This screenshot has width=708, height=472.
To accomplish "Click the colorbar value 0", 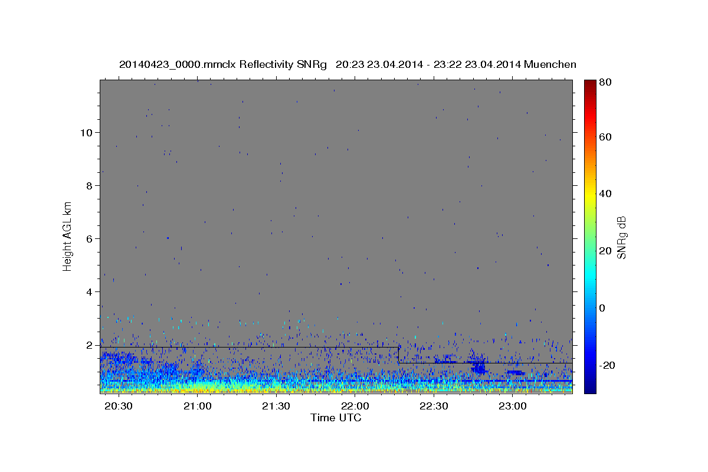I will click(x=602, y=308).
